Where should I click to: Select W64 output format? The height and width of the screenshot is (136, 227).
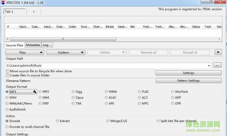pos(40,98)
